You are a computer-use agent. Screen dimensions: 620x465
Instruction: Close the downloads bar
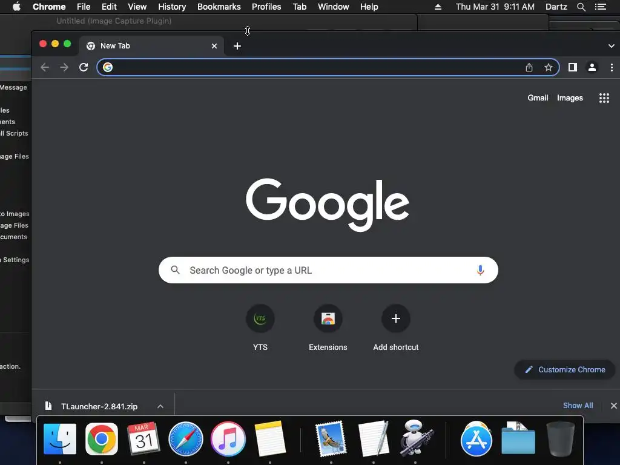click(x=613, y=406)
